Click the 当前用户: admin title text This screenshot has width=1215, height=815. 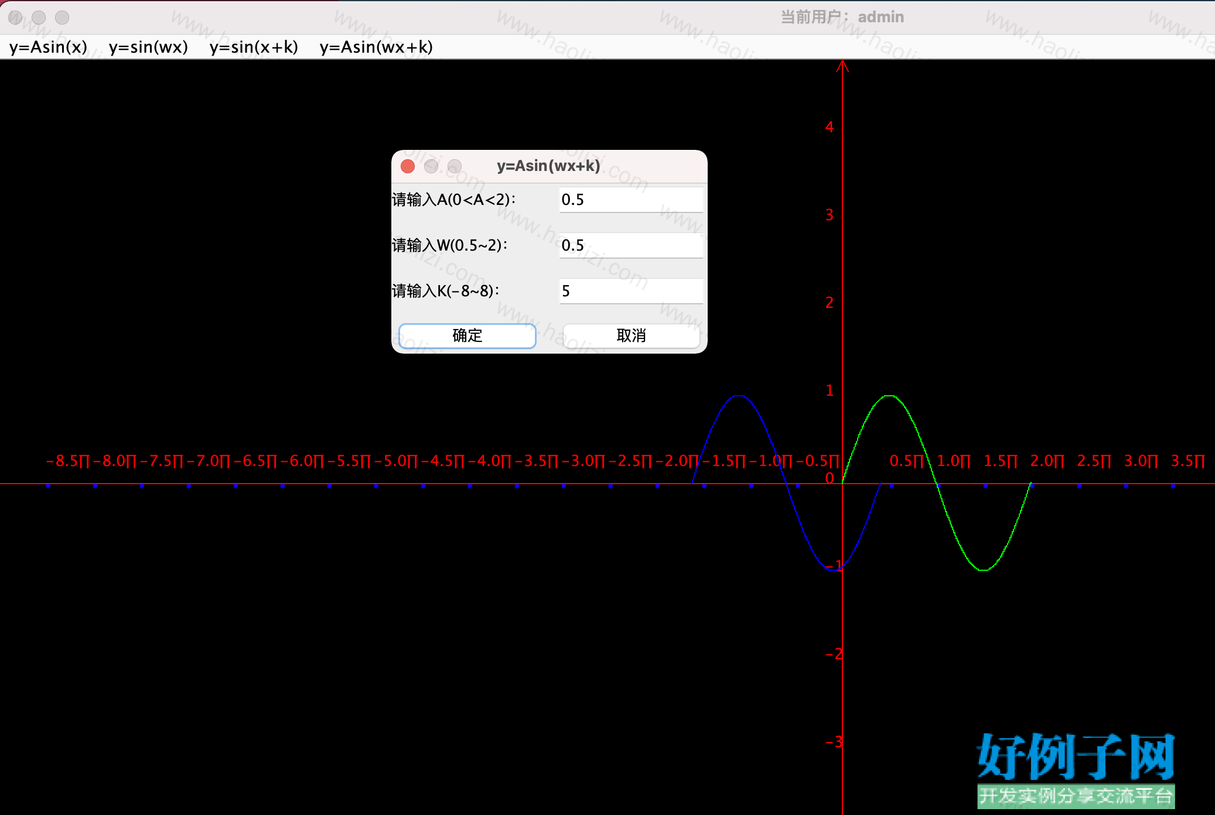coord(842,17)
